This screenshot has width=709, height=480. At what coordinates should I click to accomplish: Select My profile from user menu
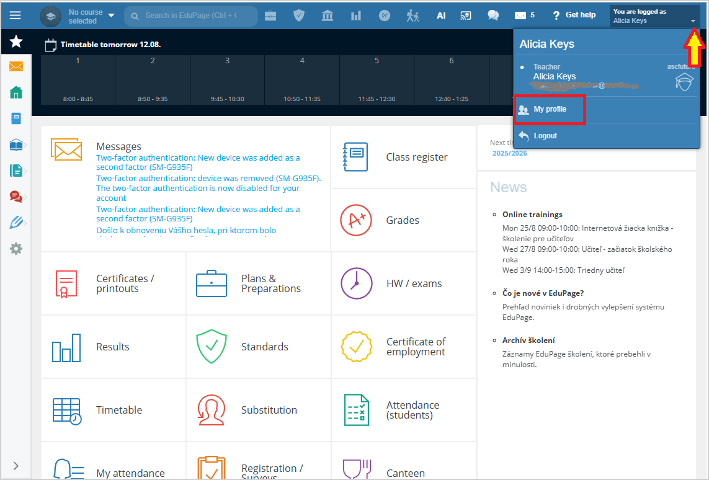(x=550, y=110)
